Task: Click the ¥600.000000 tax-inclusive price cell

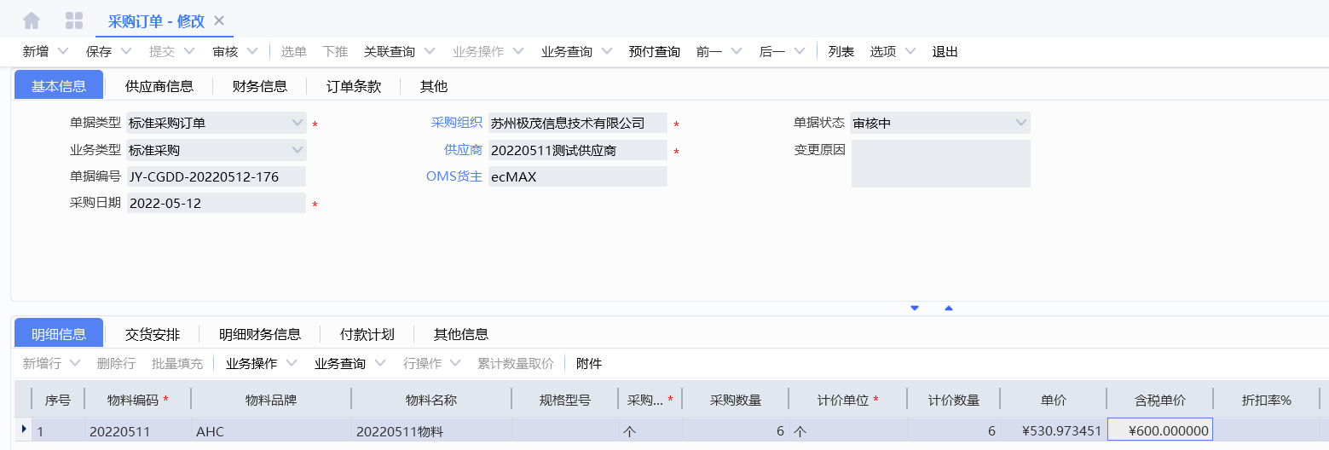Action: [x=1159, y=431]
